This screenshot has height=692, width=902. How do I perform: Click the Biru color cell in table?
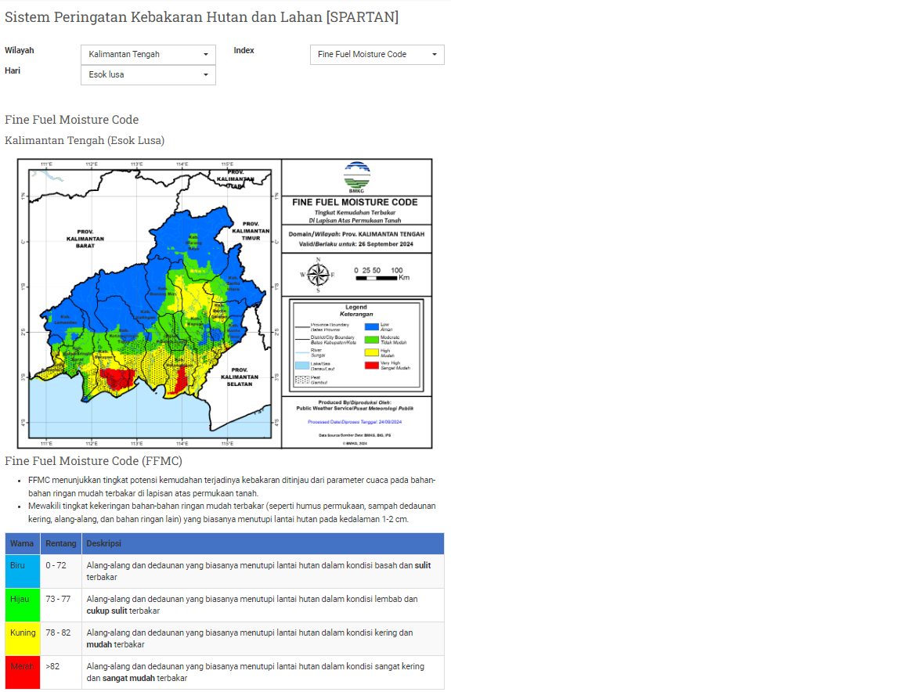pyautogui.click(x=23, y=571)
